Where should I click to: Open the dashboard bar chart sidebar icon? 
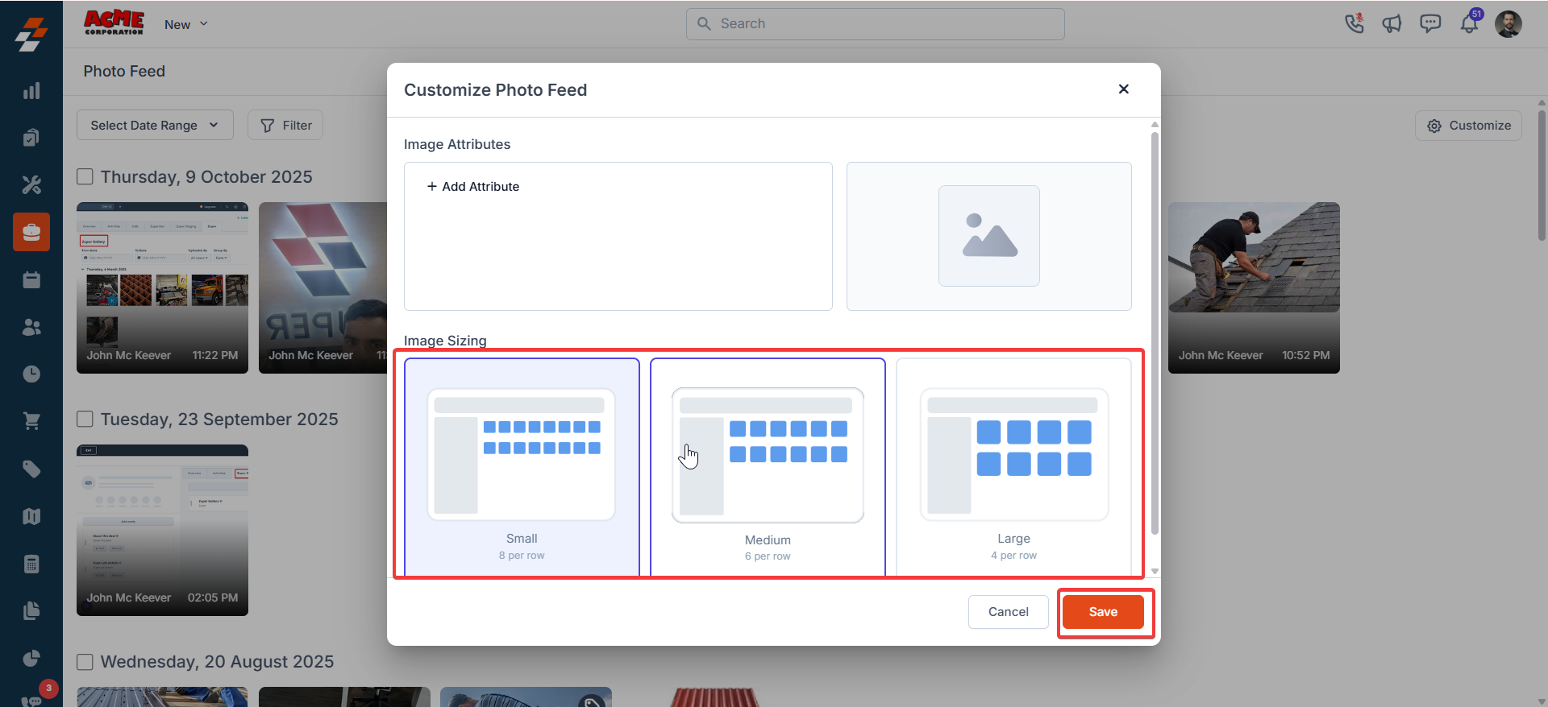tap(31, 90)
